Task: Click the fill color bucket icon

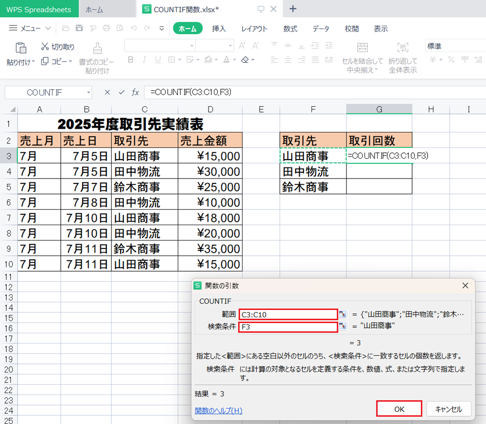Action: click(x=208, y=60)
